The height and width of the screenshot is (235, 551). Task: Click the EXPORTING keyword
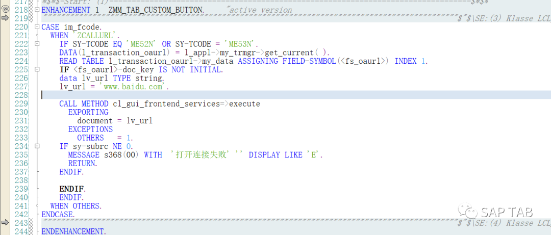(x=88, y=112)
